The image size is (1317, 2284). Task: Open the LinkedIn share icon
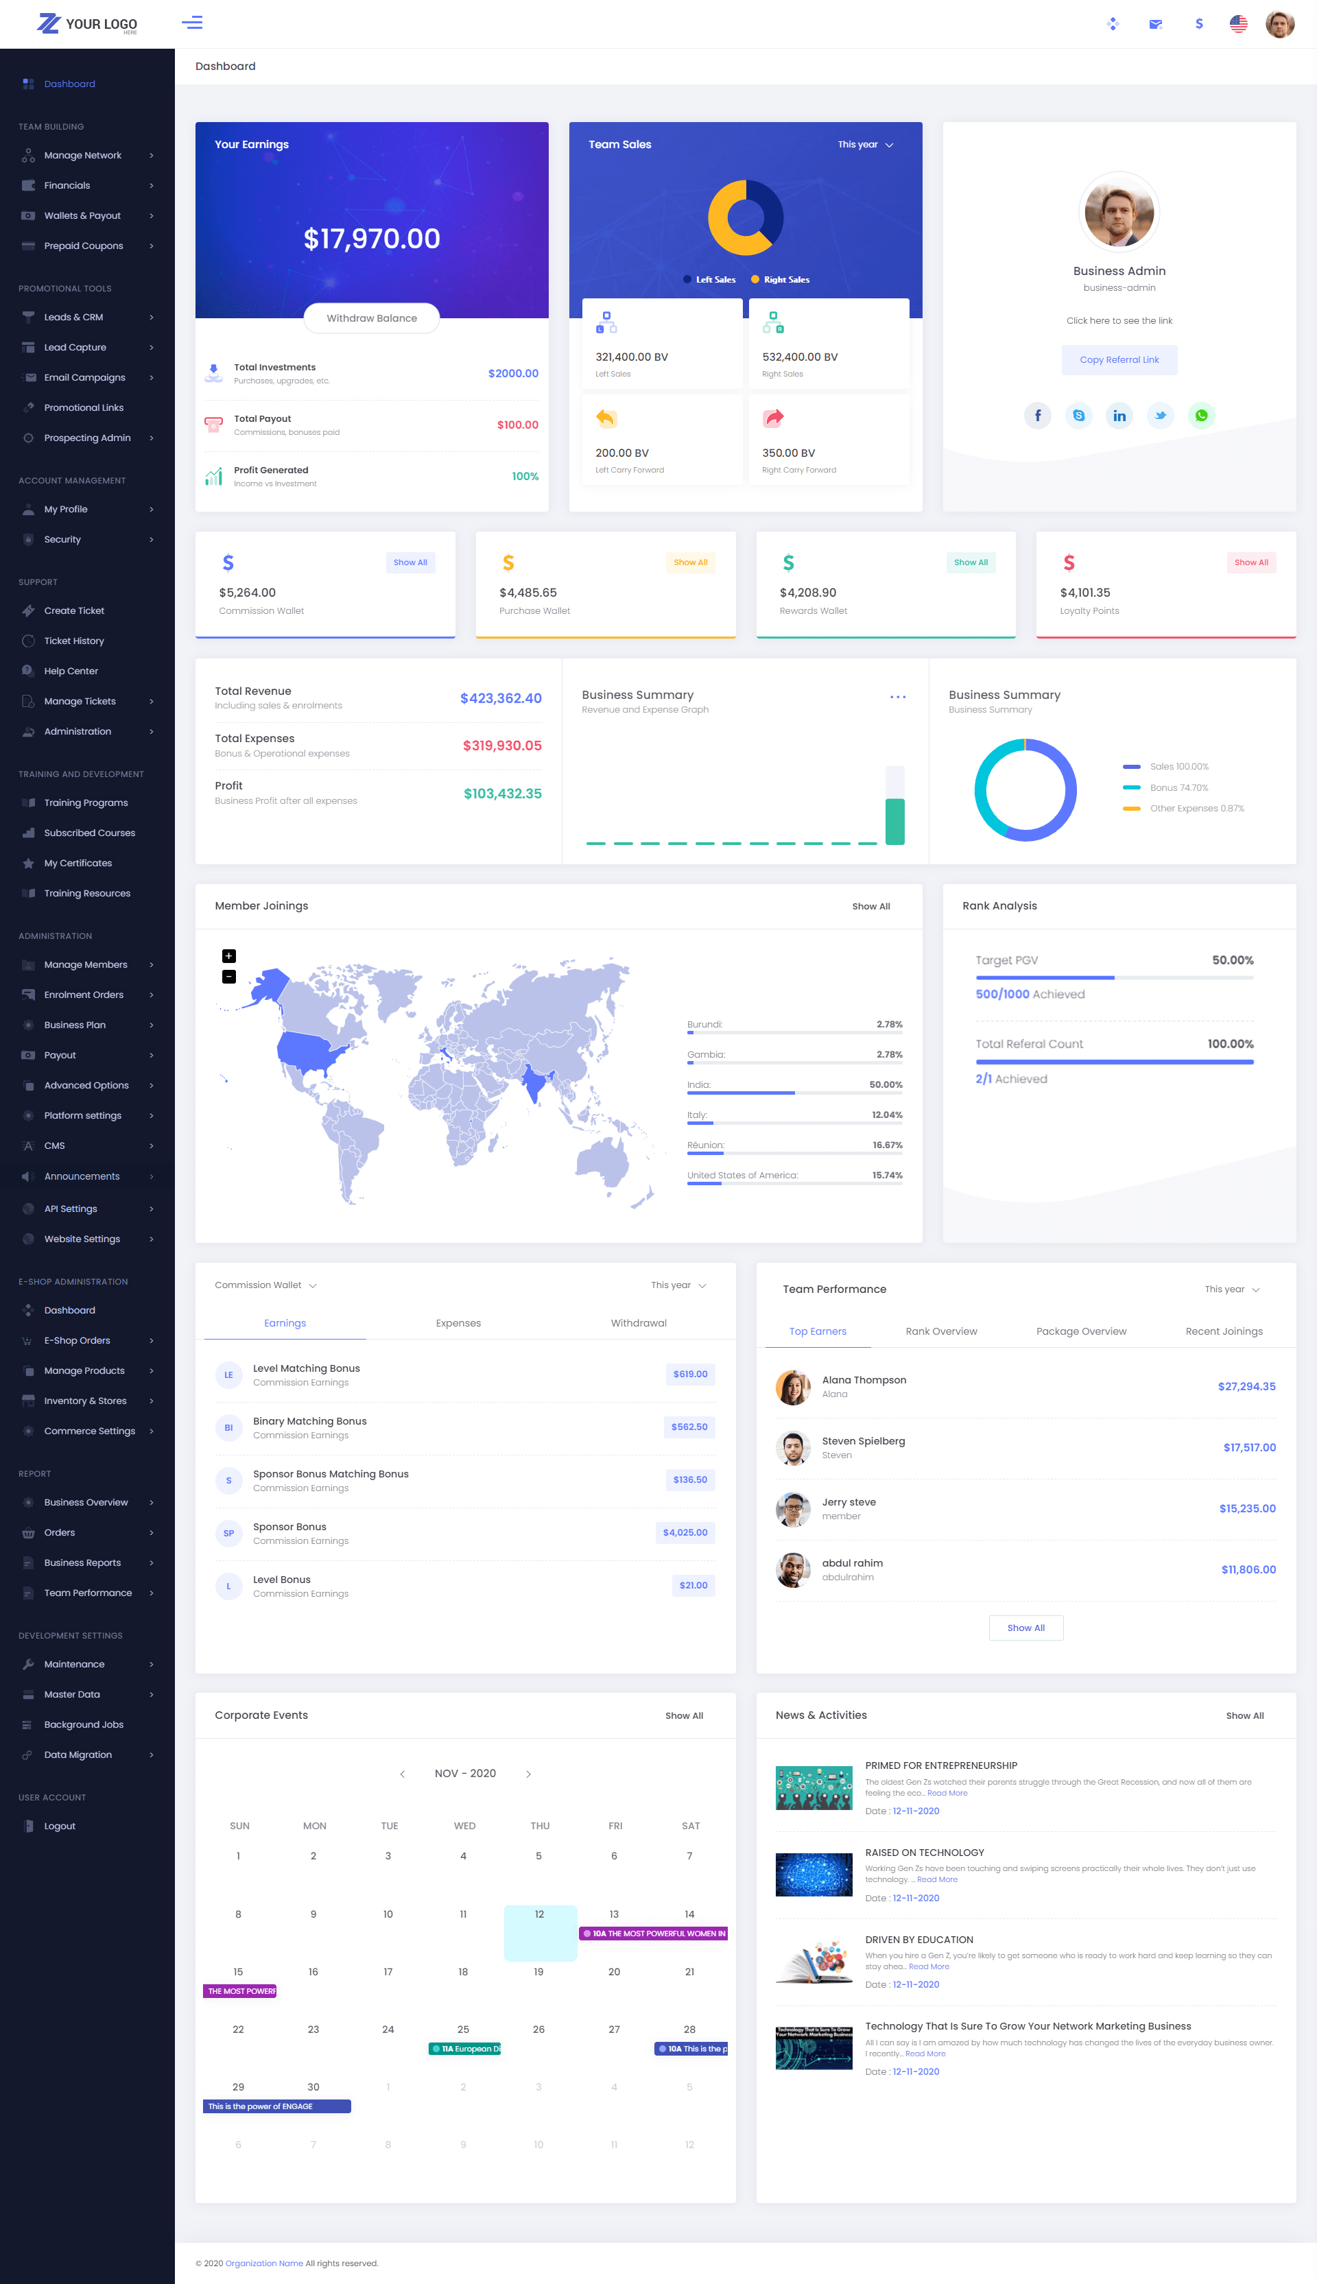pyautogui.click(x=1119, y=416)
